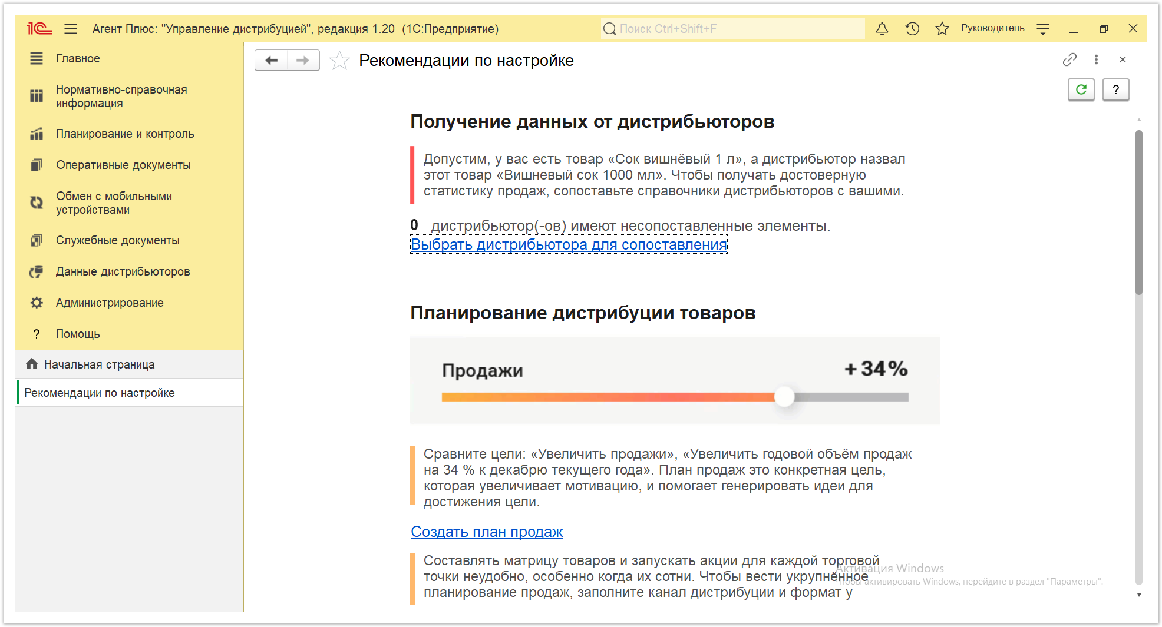Open Нормативно-справочная информация section
The height and width of the screenshot is (627, 1162).
[x=121, y=96]
